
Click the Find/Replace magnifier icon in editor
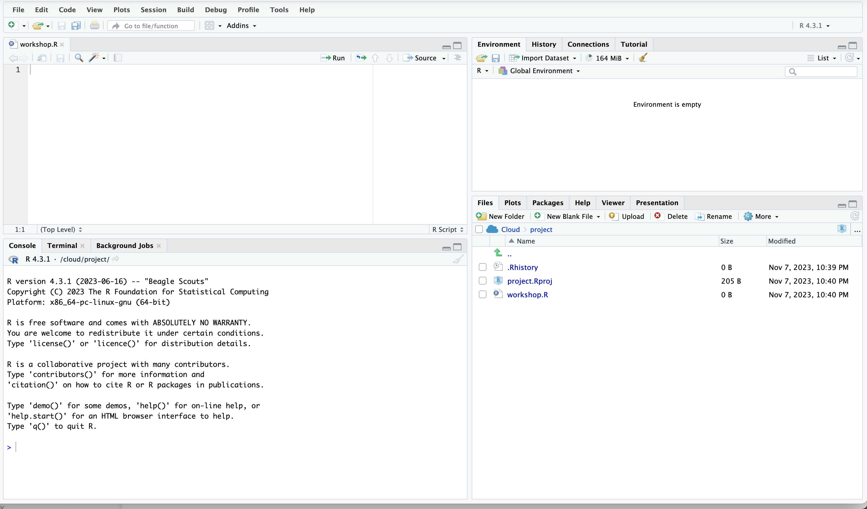pyautogui.click(x=79, y=58)
